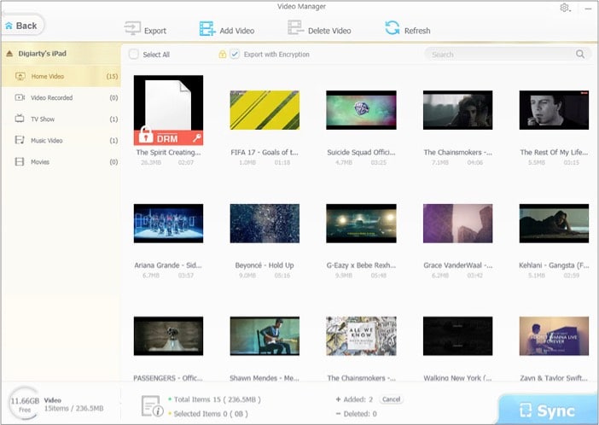599x425 pixels.
Task: Click the Export toolbar icon
Action: pos(132,29)
